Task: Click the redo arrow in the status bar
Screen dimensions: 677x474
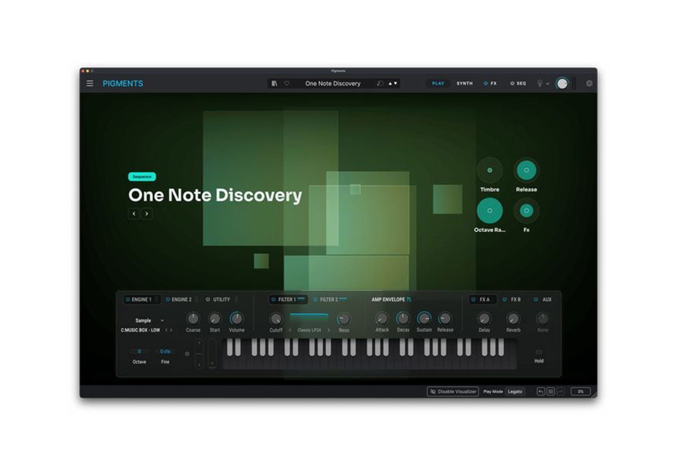Action: (x=560, y=391)
